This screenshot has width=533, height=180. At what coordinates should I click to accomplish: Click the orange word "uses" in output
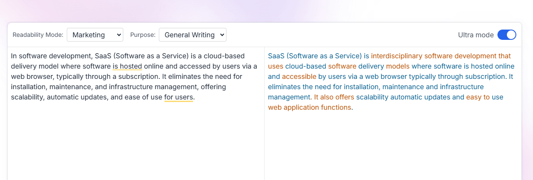pyautogui.click(x=276, y=66)
